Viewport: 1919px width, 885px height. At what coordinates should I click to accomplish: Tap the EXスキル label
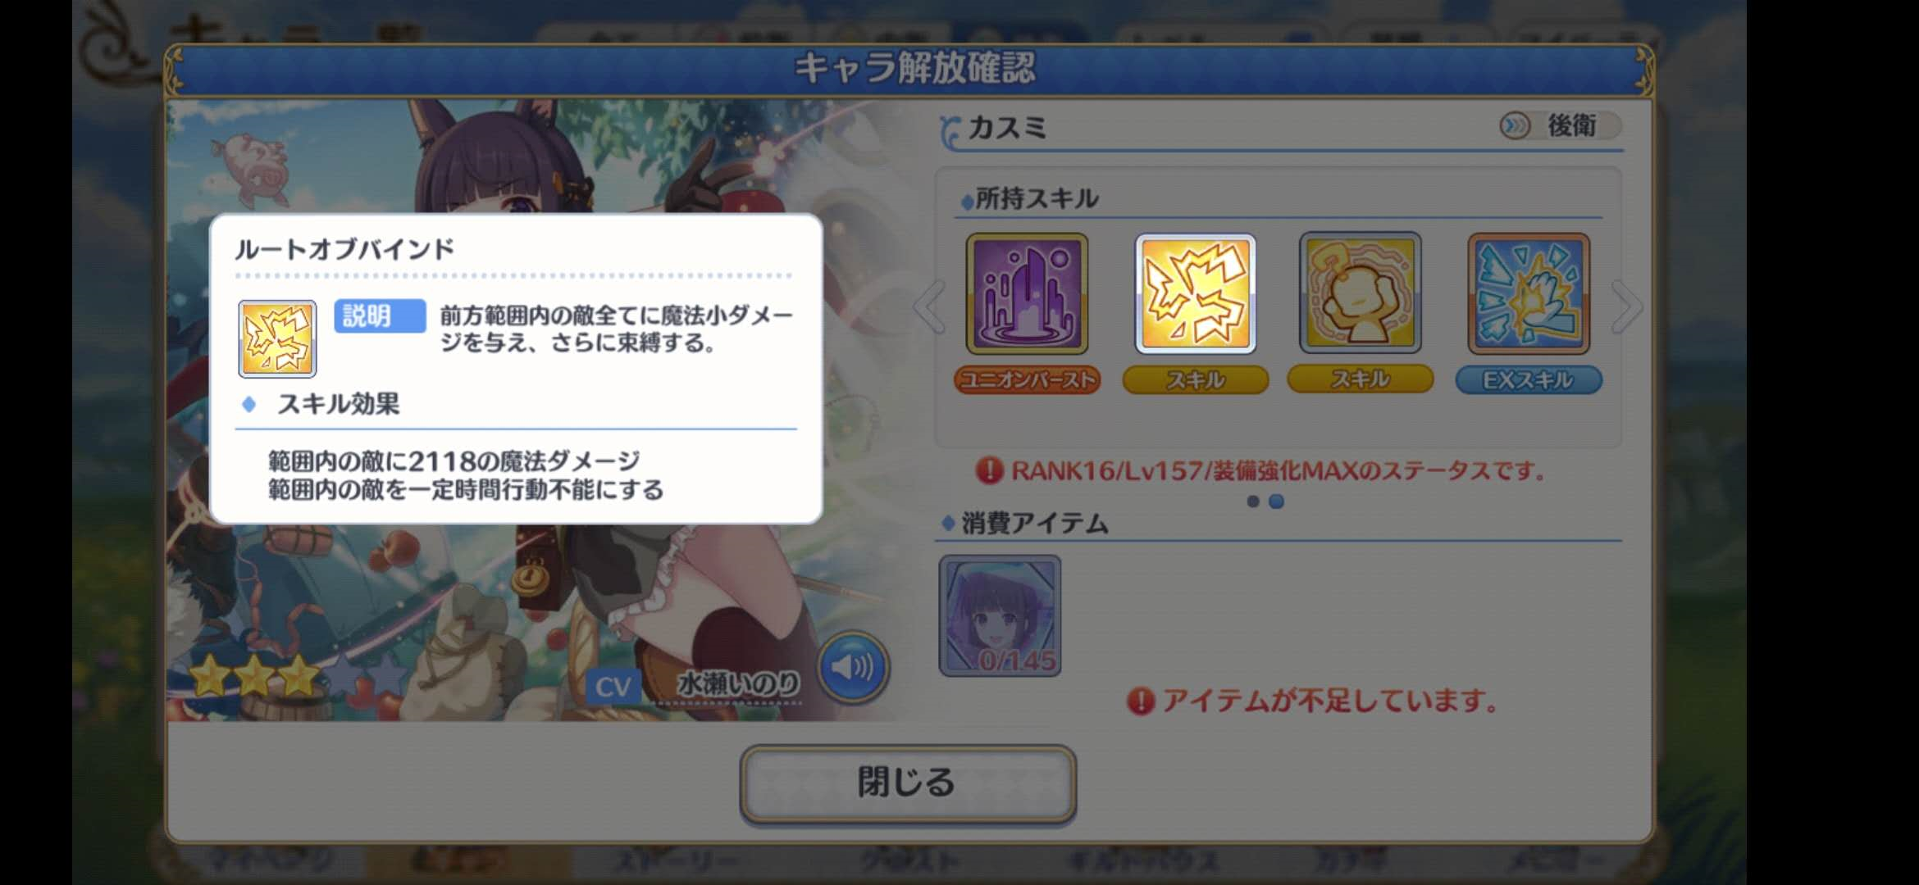point(1529,380)
